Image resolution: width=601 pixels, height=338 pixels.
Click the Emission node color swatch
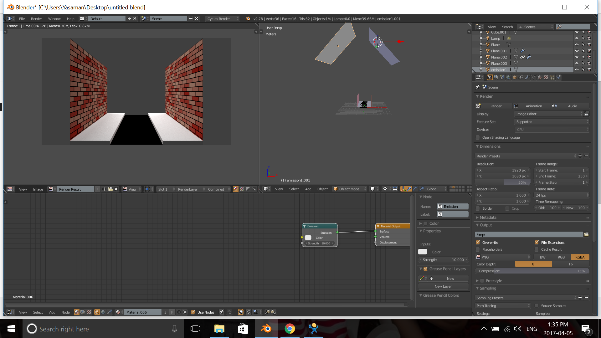point(308,238)
